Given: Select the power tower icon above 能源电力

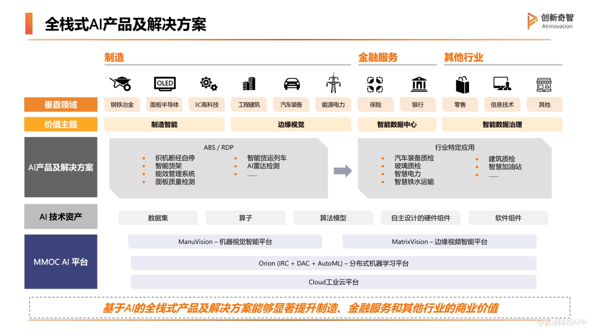Looking at the screenshot, I should (333, 83).
